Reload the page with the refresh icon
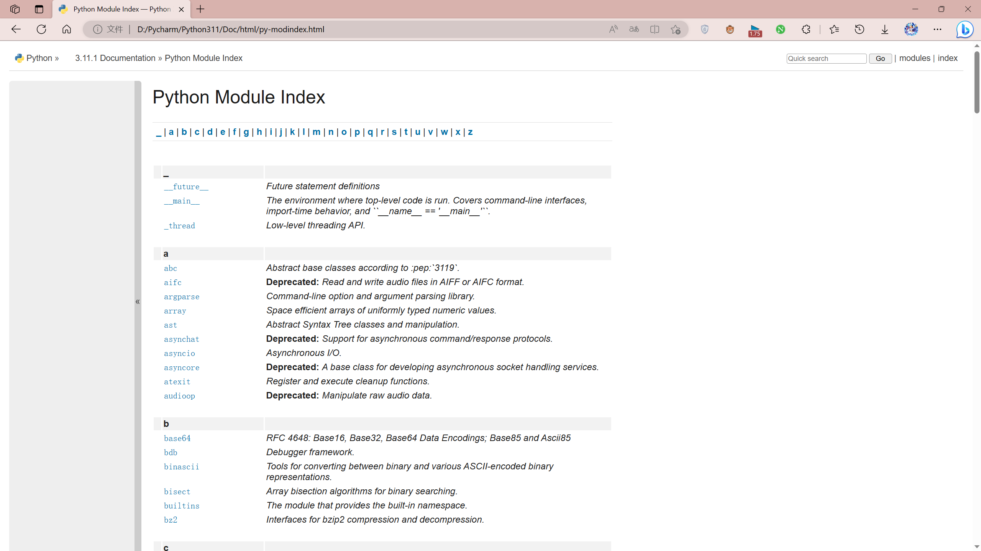The width and height of the screenshot is (981, 551). pos(41,29)
